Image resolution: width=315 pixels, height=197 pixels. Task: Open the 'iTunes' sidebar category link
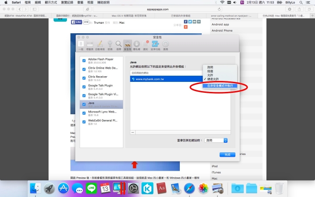coord(216,172)
